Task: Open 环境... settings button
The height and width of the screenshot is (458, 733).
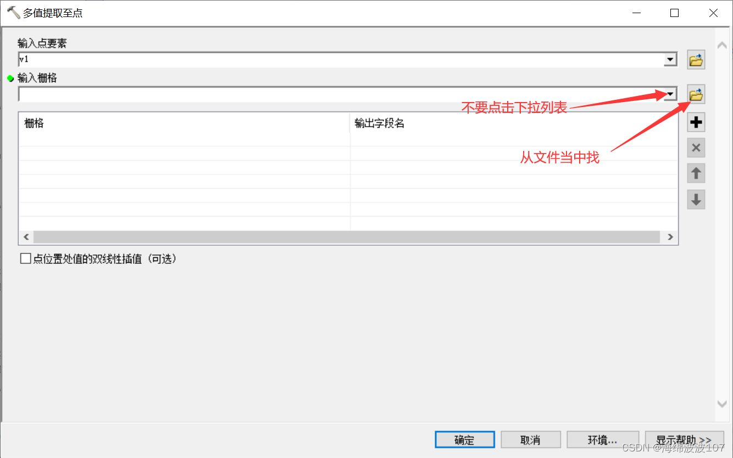Action: (x=603, y=440)
